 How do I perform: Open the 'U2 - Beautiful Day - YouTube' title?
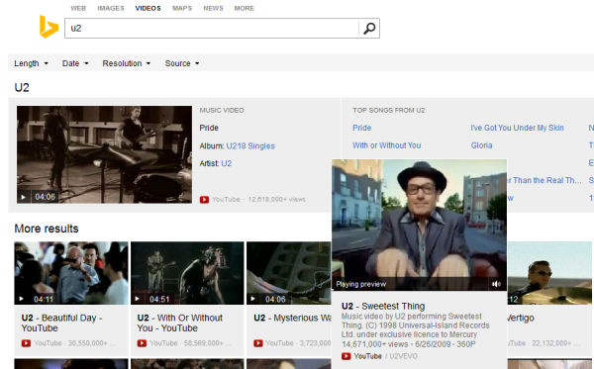61,323
